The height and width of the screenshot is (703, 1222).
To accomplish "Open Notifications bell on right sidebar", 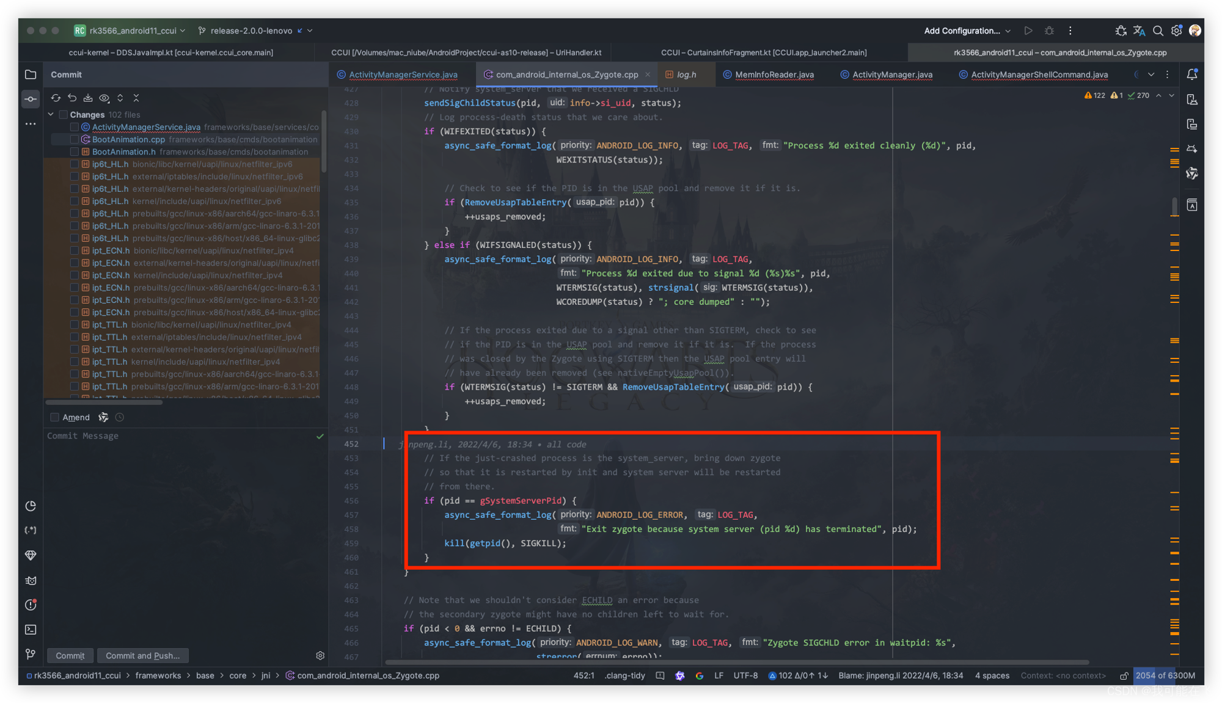I will point(1191,75).
